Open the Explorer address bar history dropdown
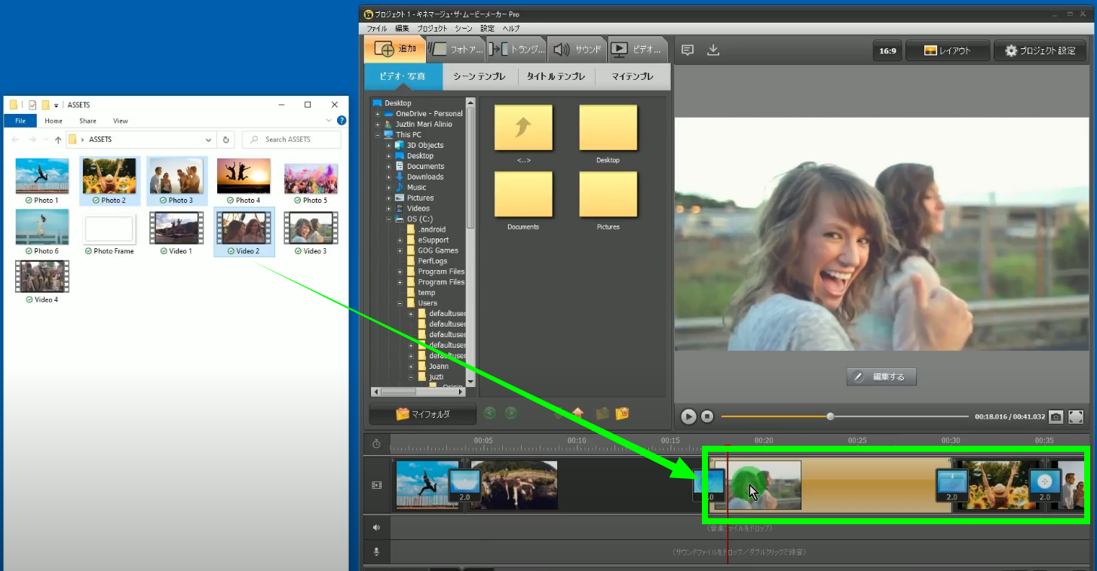 coord(209,140)
